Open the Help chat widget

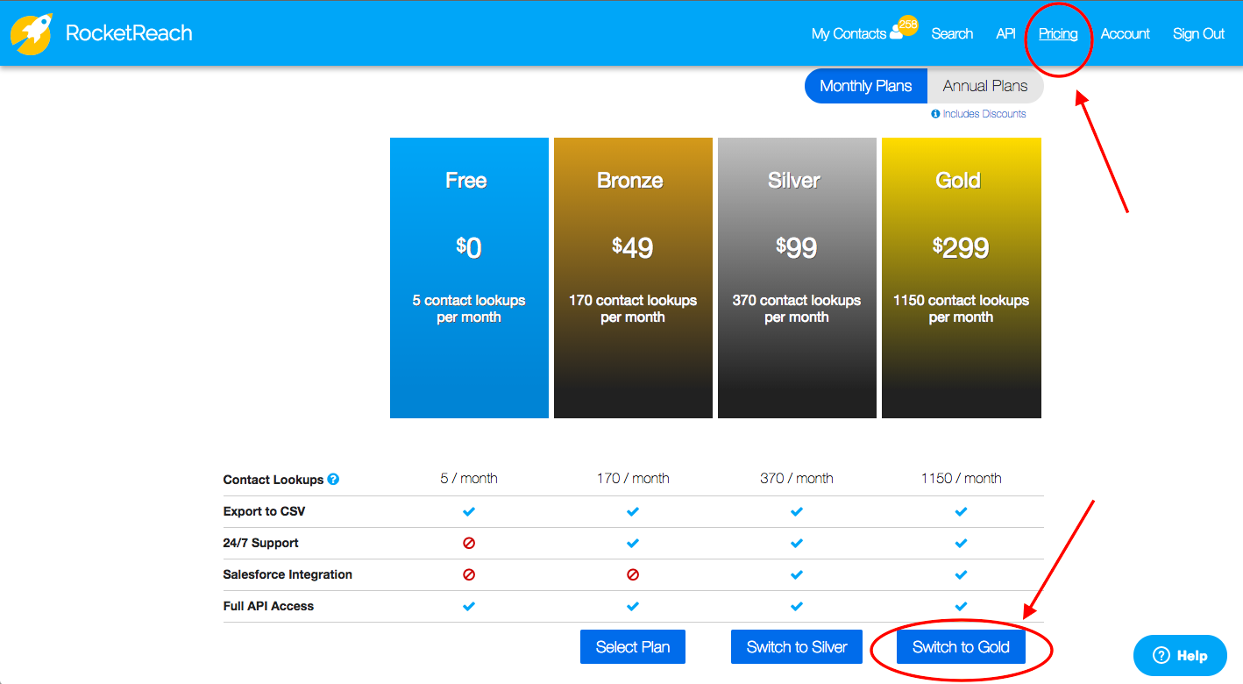click(1180, 655)
